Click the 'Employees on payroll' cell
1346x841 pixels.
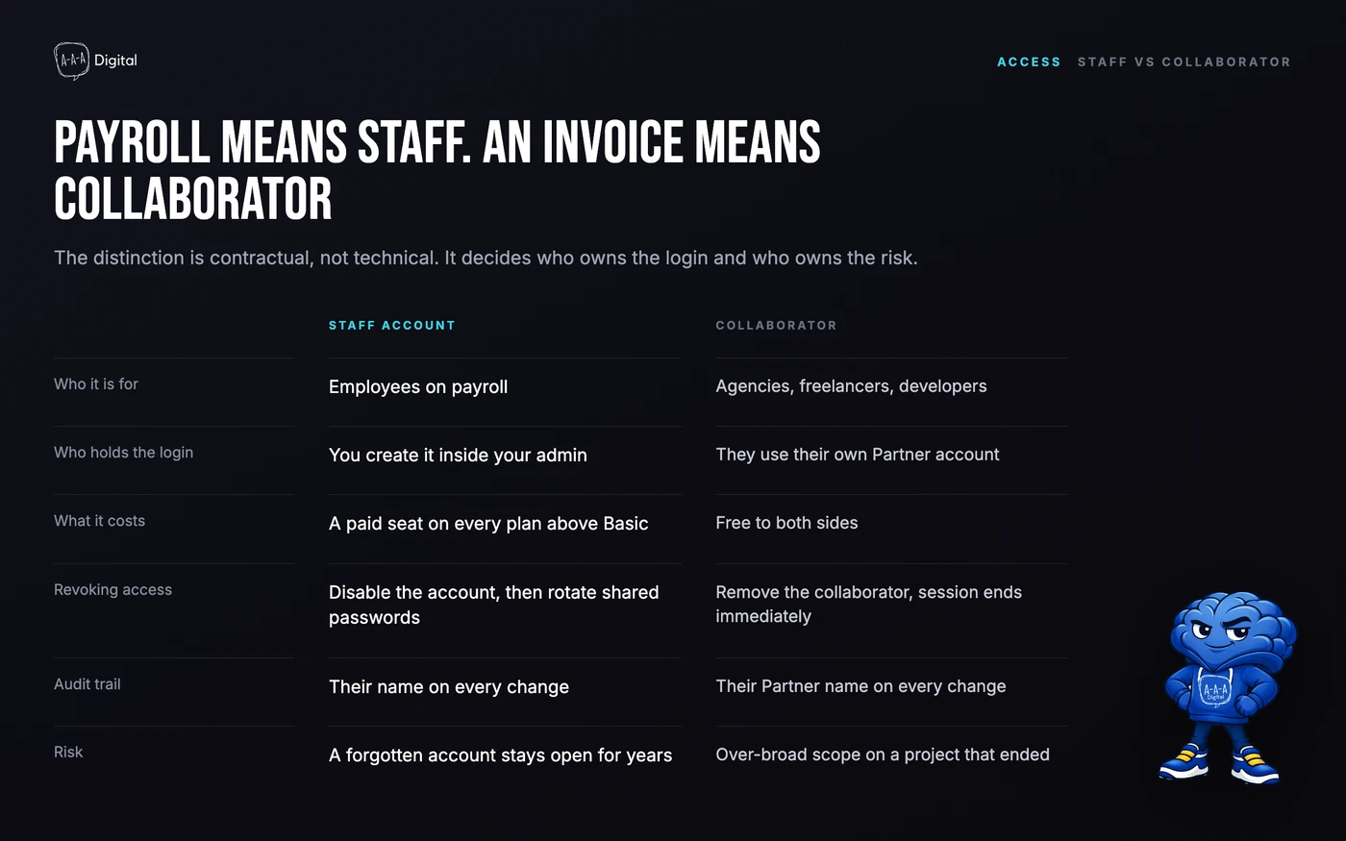[x=418, y=387]
